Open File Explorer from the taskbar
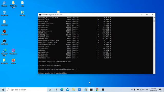164x92 pixels. tap(74, 90)
